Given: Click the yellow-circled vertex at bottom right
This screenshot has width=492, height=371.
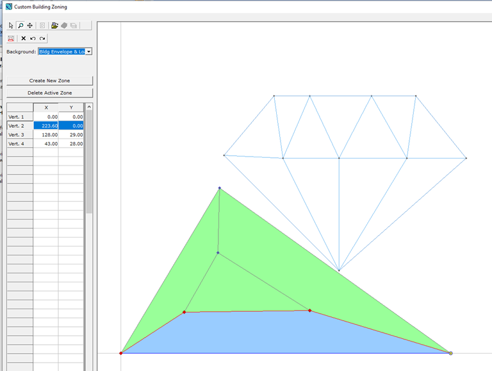Looking at the screenshot, I should [450, 353].
